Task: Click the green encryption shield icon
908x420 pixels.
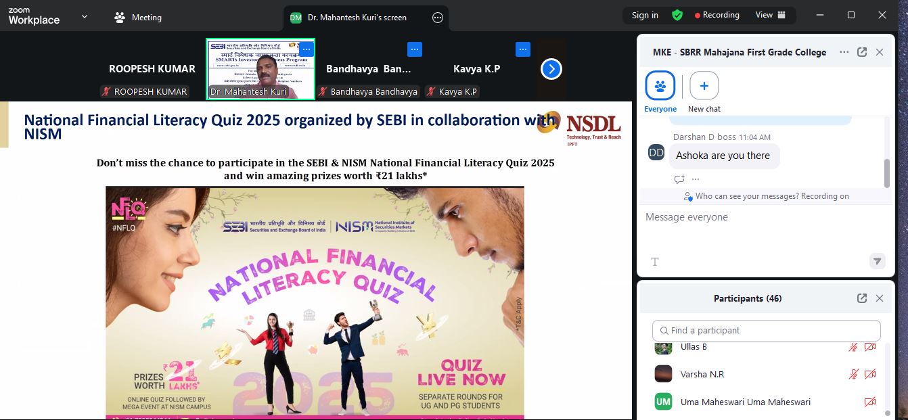Action: tap(677, 15)
